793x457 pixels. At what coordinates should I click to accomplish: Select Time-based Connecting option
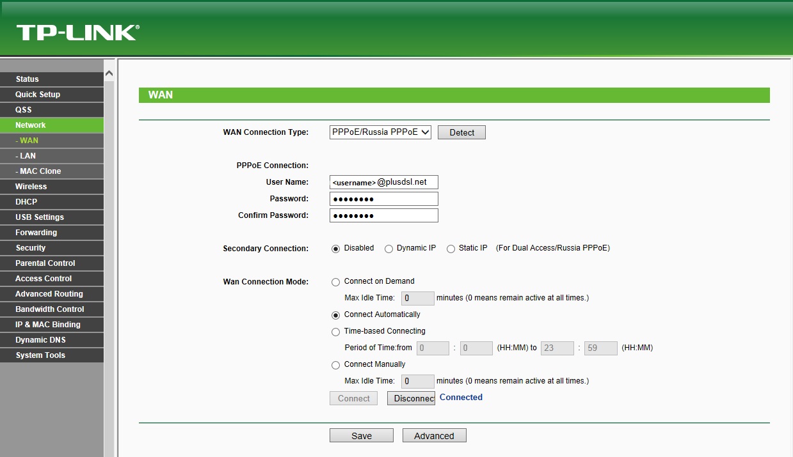click(x=335, y=332)
